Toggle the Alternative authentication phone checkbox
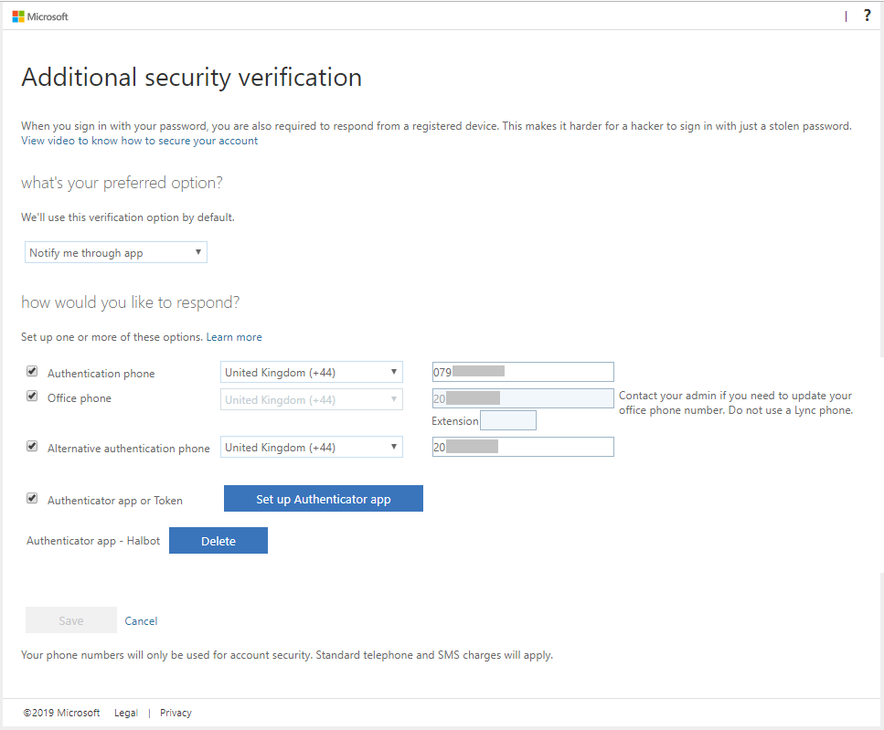 pyautogui.click(x=32, y=445)
